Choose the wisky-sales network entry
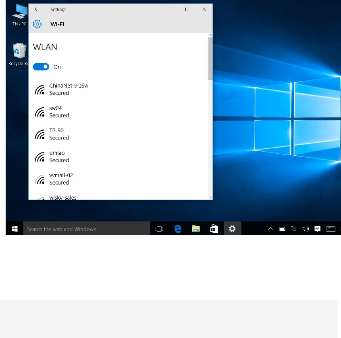Image resolution: width=341 pixels, height=338 pixels. coord(63,197)
